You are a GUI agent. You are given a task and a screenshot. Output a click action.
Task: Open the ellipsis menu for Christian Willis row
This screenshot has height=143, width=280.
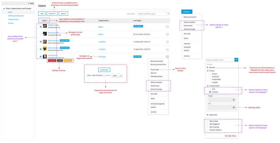coord(167,34)
